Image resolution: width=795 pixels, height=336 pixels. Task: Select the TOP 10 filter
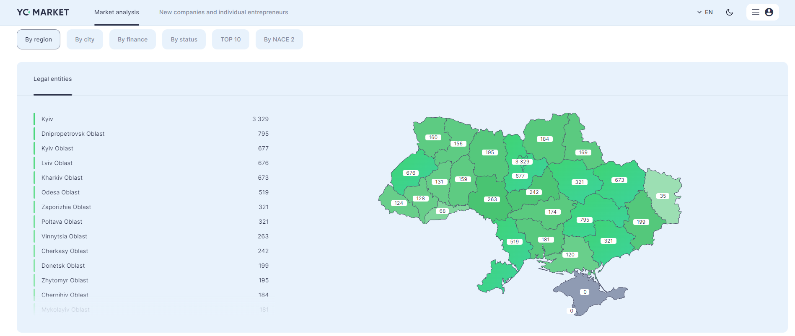coord(230,39)
